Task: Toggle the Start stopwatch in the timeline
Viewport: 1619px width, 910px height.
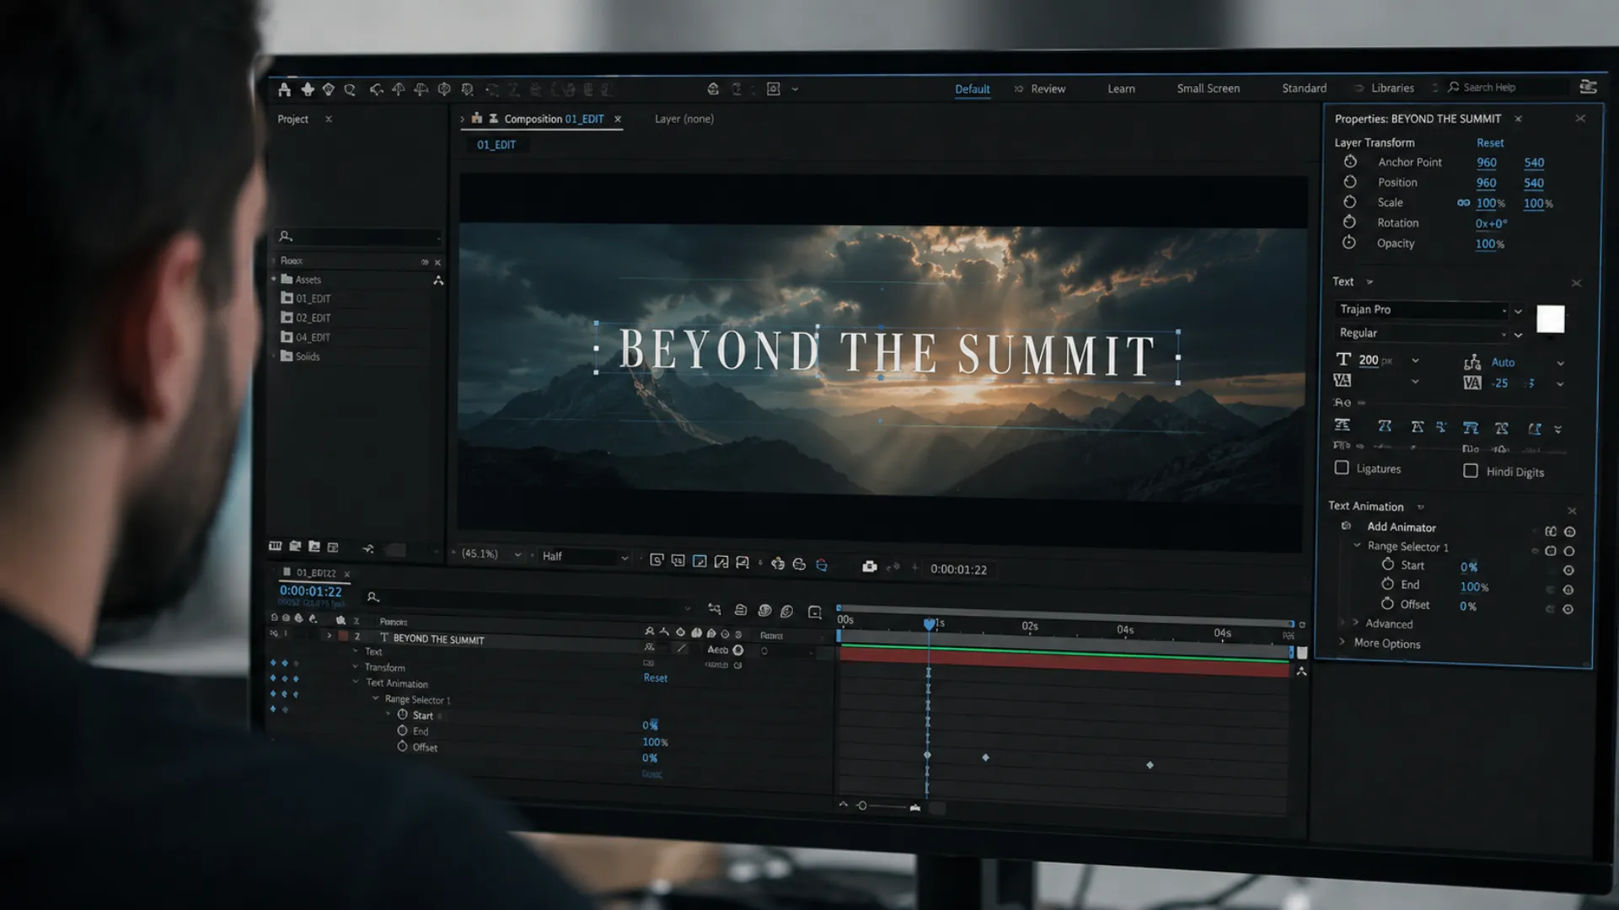Action: [403, 715]
